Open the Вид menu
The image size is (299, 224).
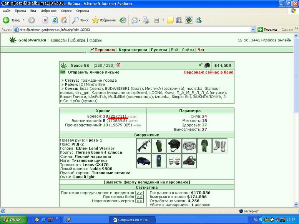pyautogui.click(x=33, y=11)
